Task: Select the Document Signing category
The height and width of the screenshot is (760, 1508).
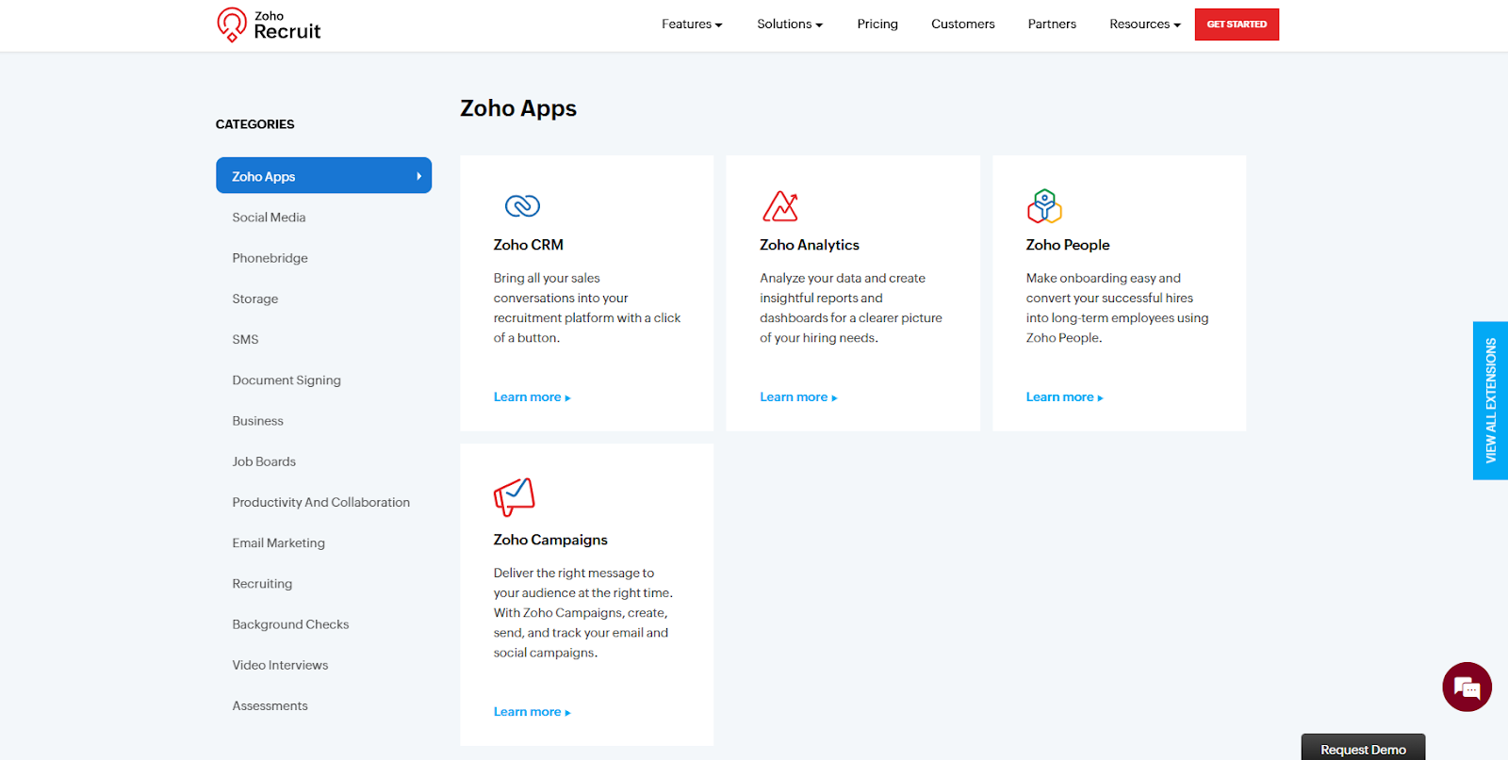Action: click(287, 380)
